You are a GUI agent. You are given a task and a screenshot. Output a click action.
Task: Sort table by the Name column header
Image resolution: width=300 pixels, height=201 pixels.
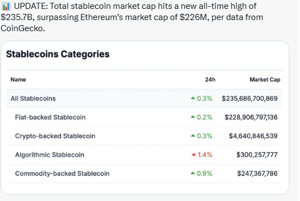(18, 80)
